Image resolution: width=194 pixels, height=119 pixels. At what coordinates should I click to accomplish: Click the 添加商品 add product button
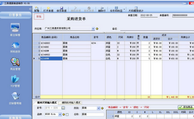tap(186, 107)
